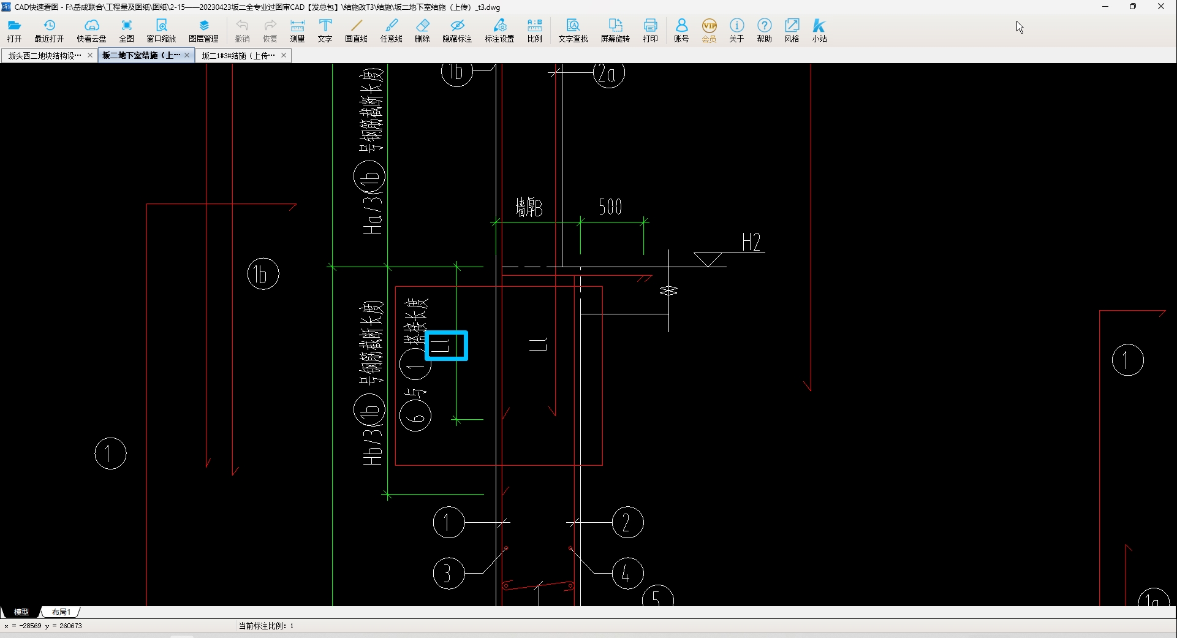Click the circled 2 rebar marker
This screenshot has height=638, width=1177.
627,523
